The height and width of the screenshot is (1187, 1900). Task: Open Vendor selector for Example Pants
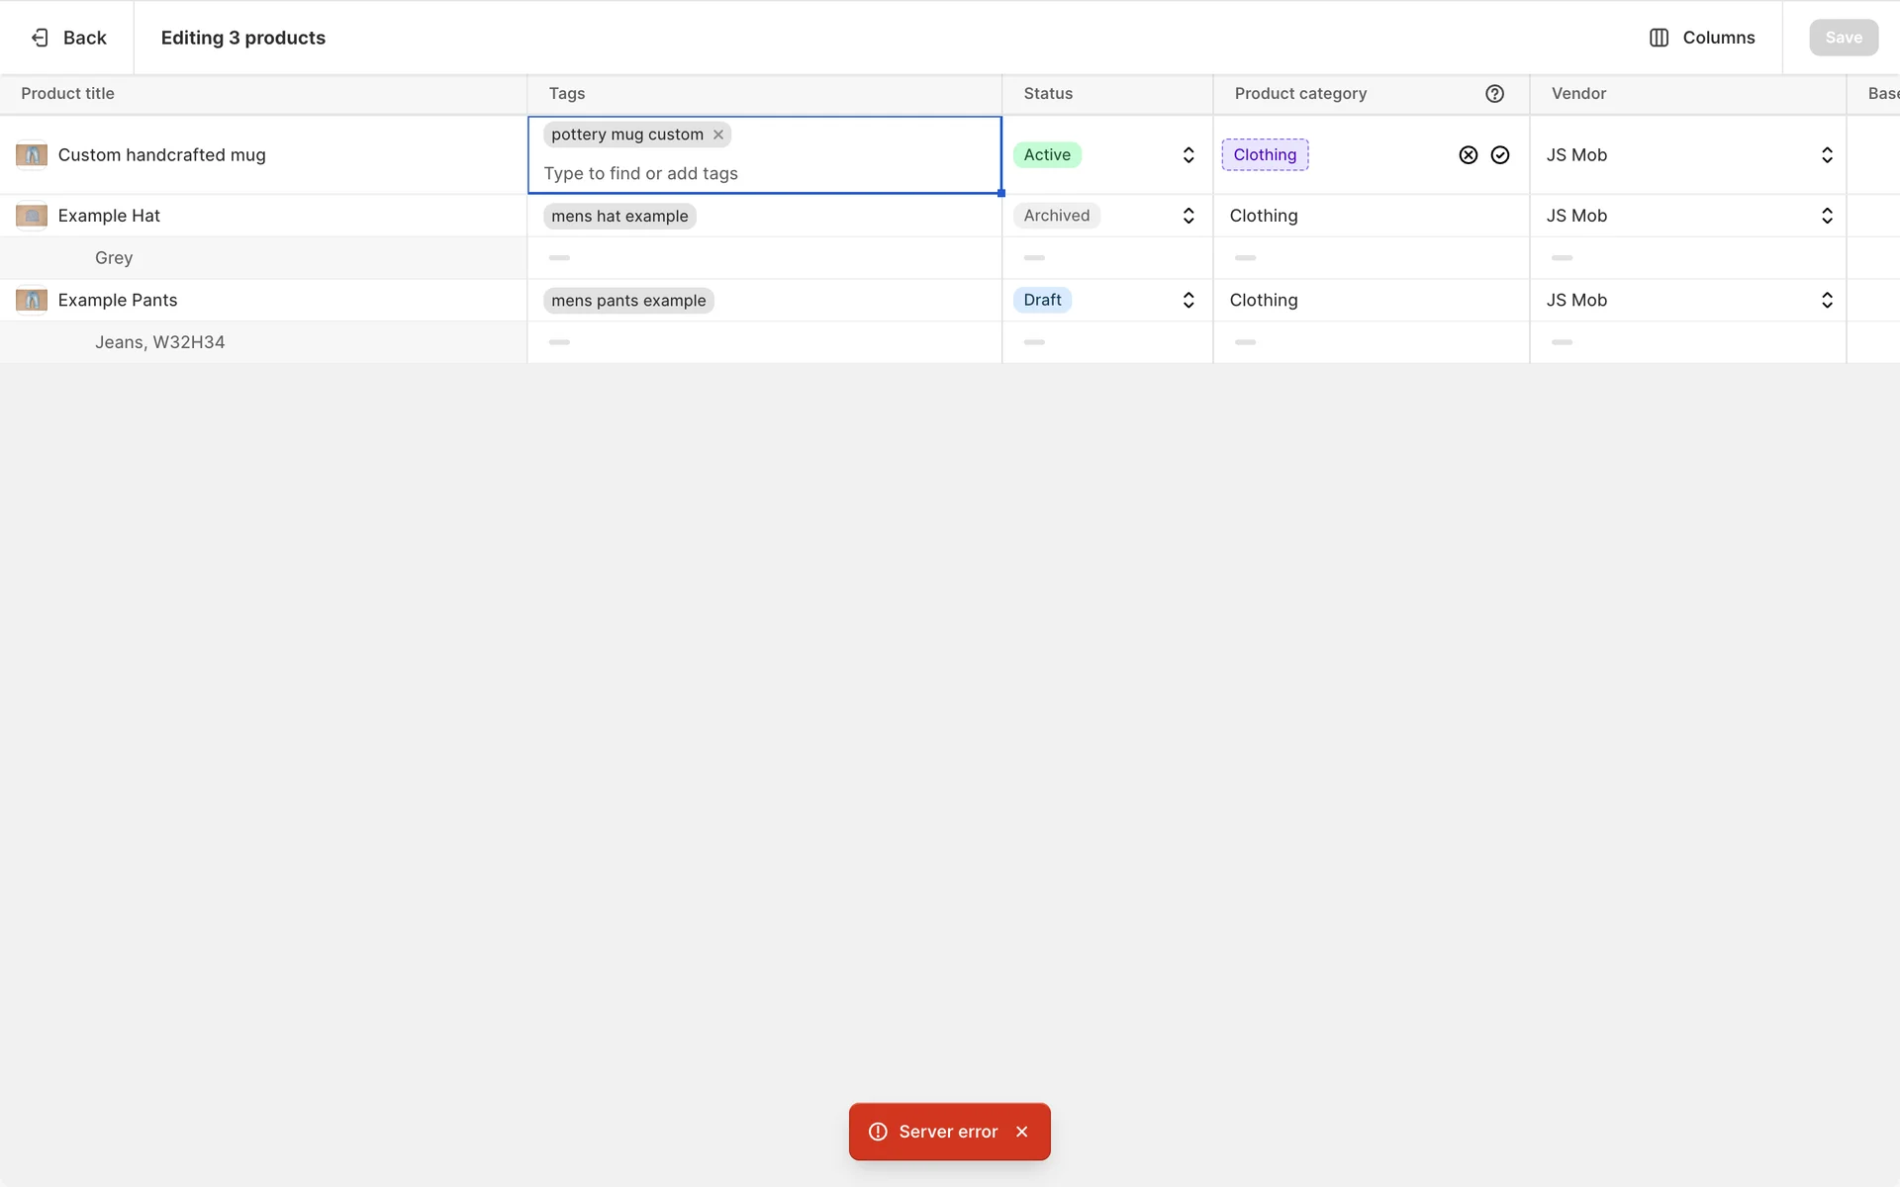[1826, 300]
